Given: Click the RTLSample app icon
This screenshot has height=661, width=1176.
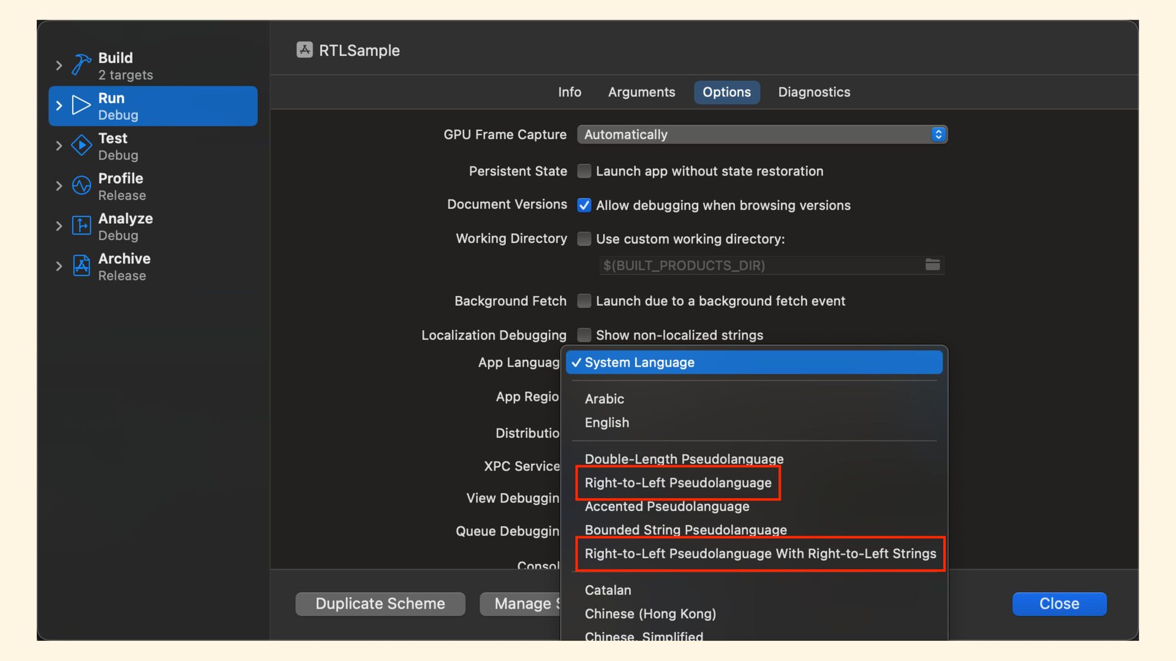Looking at the screenshot, I should pos(304,50).
